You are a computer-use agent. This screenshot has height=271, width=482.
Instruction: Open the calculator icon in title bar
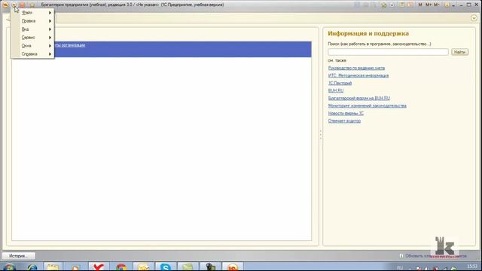pos(401,5)
